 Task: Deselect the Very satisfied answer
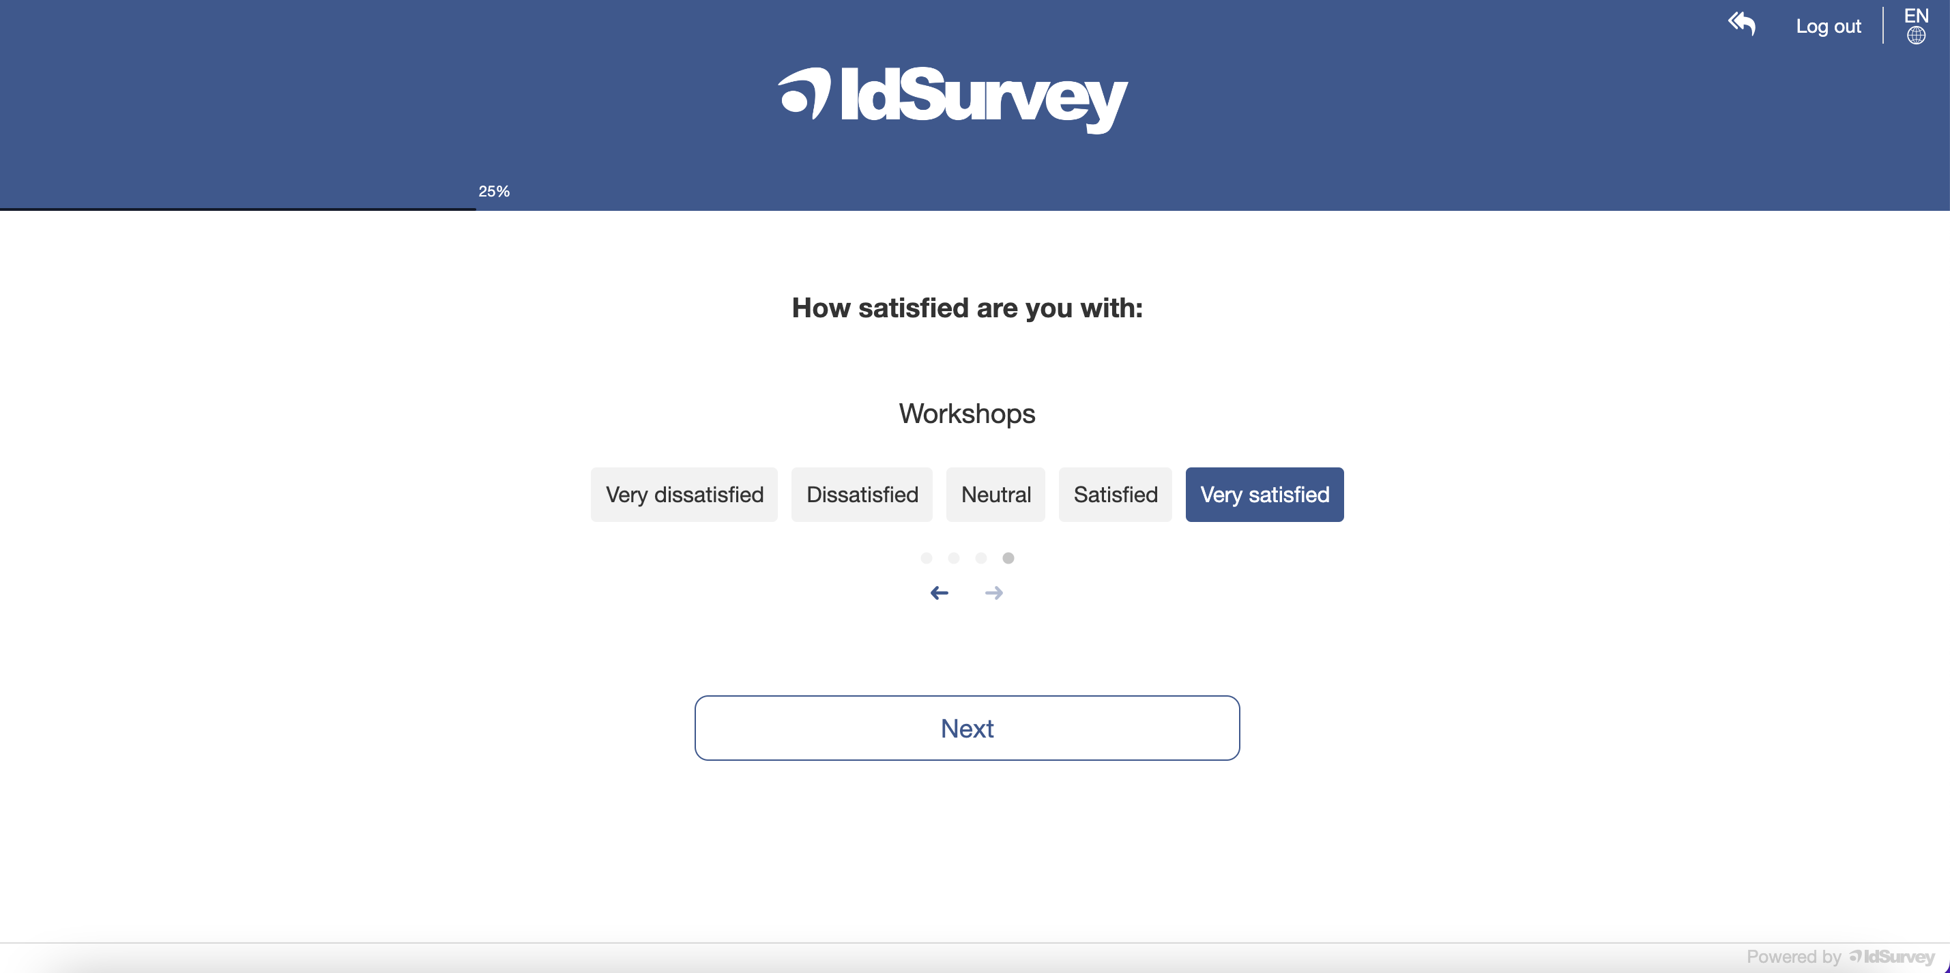point(1264,495)
